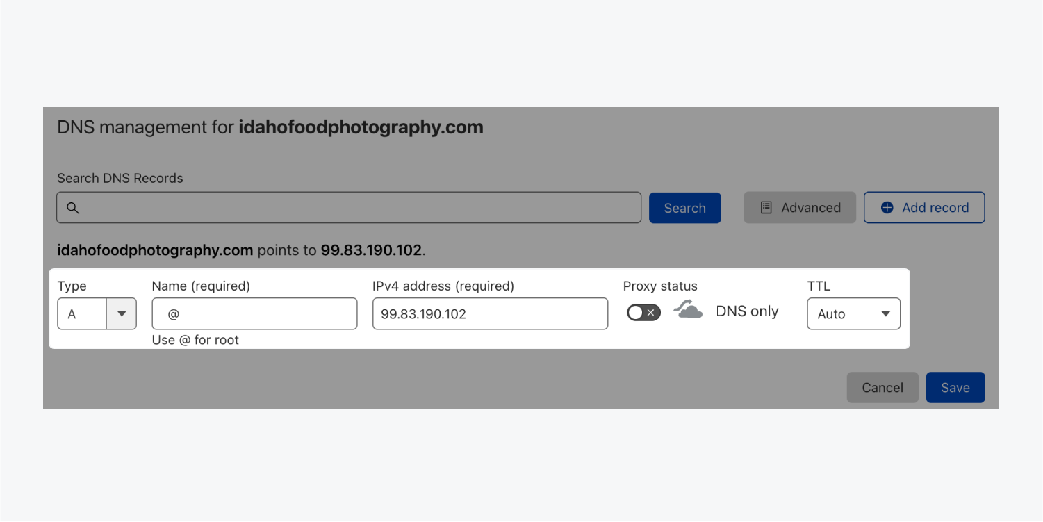Click the 'TTL' label
Viewport: 1043px width, 522px height.
pyautogui.click(x=819, y=286)
